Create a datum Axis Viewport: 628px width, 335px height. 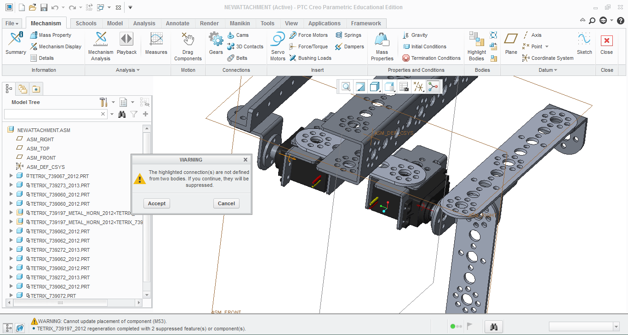[532, 35]
